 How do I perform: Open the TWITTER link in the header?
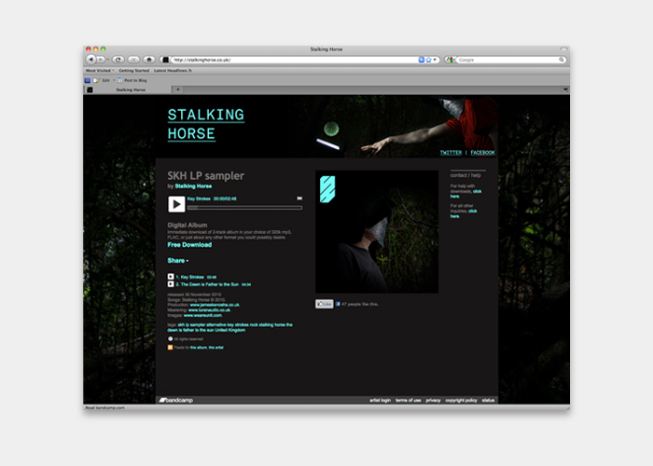coord(451,153)
